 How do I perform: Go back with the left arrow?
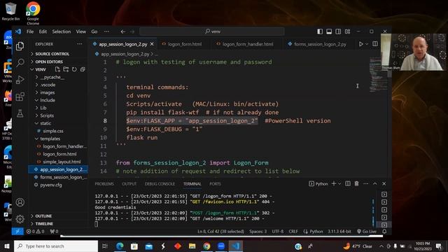tap(123, 31)
